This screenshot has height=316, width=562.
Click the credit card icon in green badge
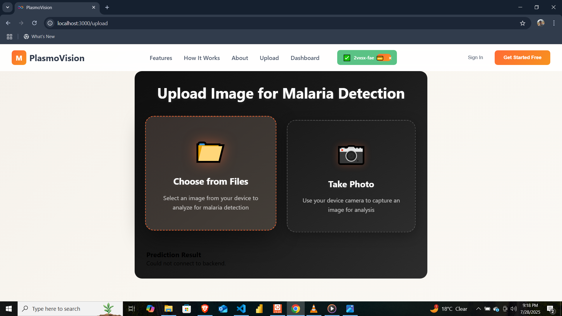coord(380,58)
